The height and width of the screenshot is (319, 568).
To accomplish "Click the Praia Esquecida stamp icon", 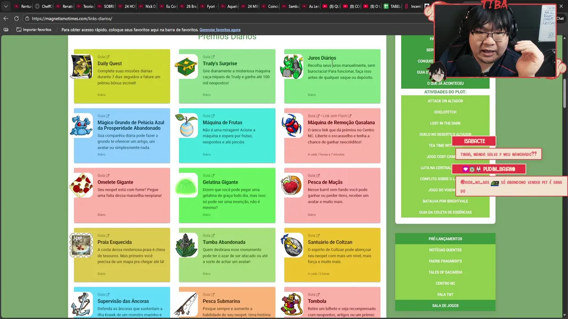I will pyautogui.click(x=82, y=245).
